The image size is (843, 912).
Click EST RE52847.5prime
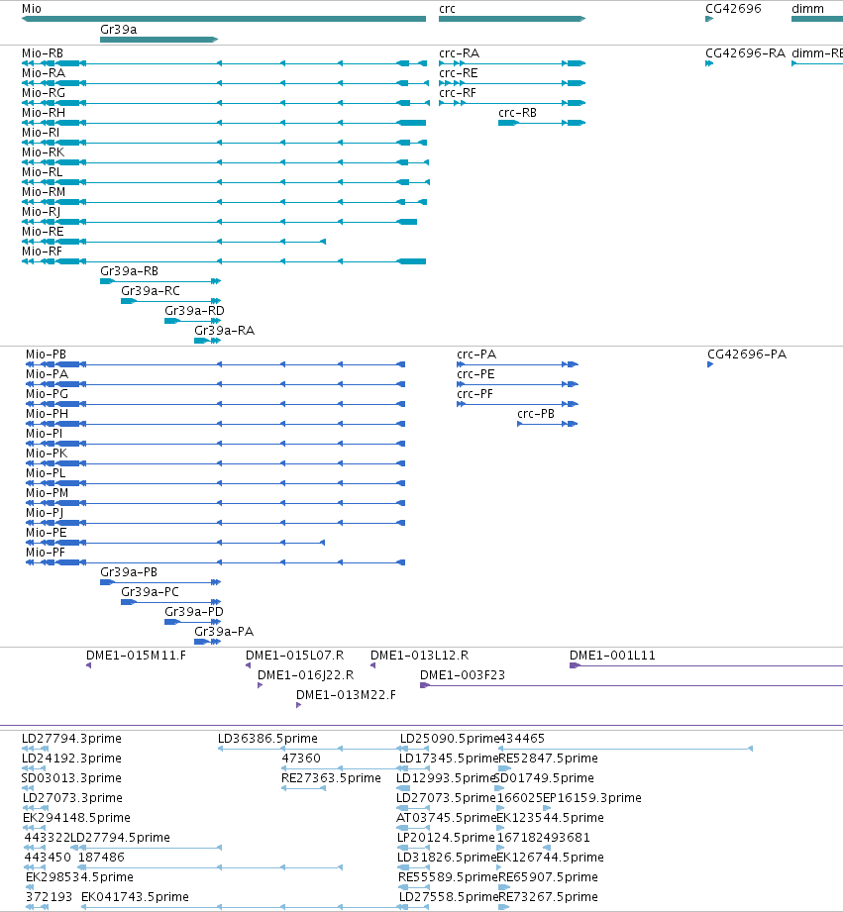click(x=548, y=759)
